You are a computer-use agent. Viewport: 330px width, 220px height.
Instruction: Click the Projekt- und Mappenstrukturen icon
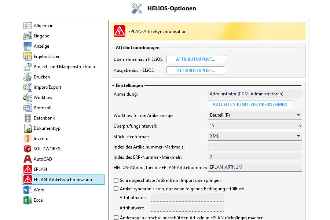pos(27,67)
